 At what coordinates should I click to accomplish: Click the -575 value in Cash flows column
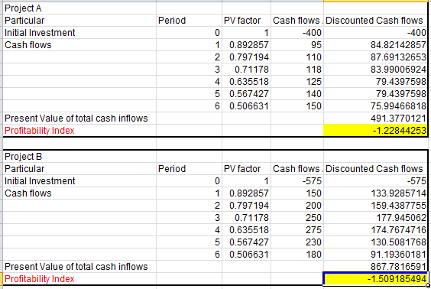(297, 181)
